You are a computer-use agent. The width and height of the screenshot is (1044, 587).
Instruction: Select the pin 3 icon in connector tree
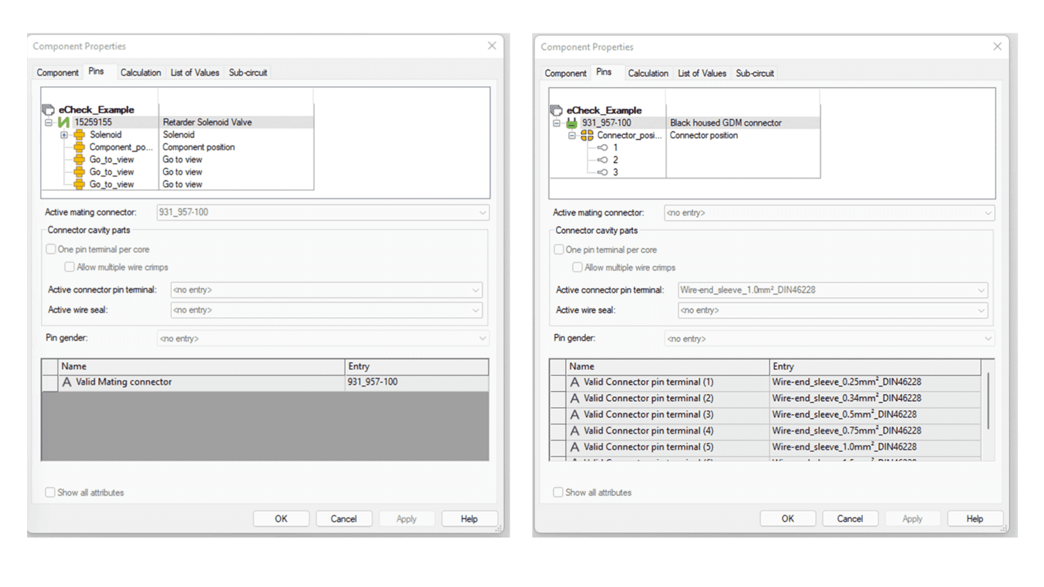pos(602,173)
